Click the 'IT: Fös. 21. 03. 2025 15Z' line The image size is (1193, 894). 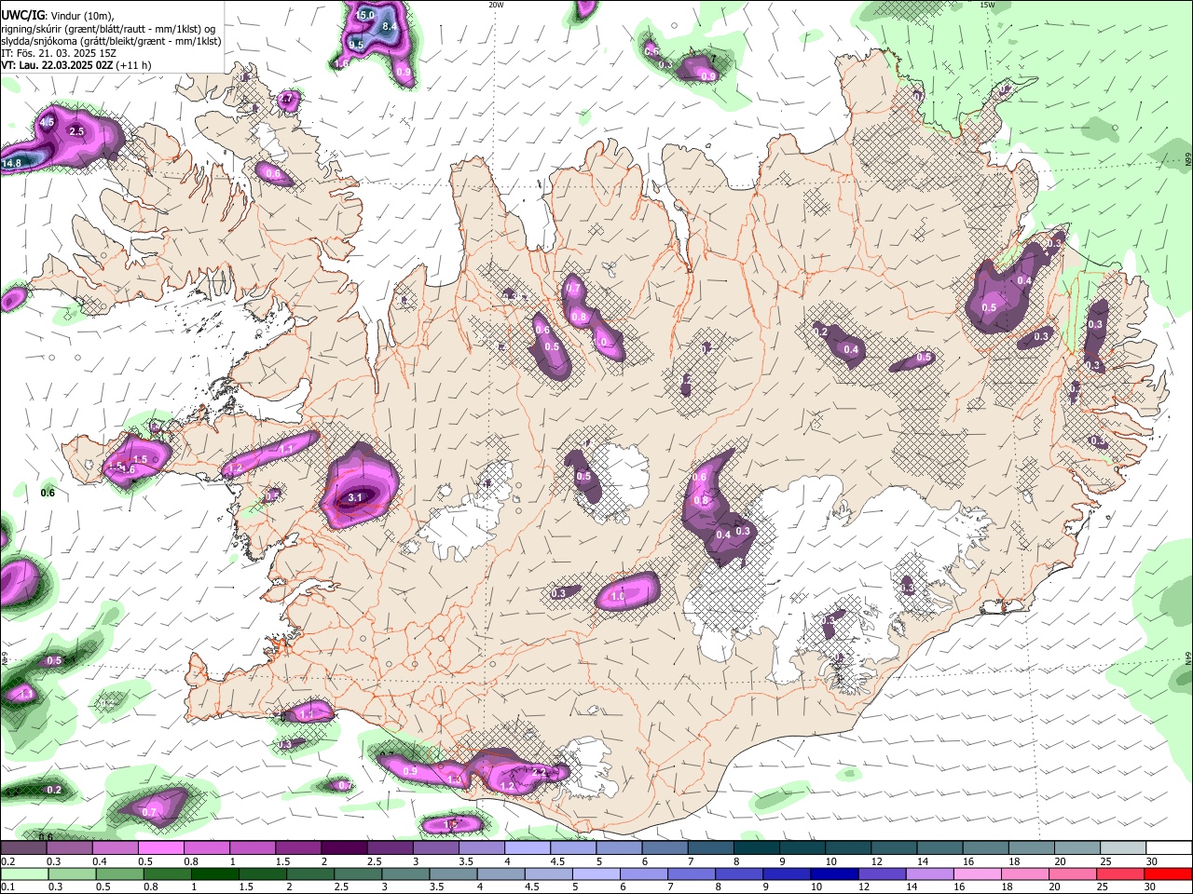click(59, 53)
